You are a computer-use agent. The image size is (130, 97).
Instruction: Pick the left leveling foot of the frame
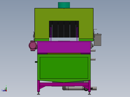[38, 94]
